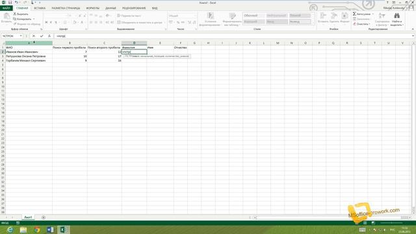Screen dimensions: 416x234
Task: Click the Формат cells icon
Action: [x=344, y=16]
